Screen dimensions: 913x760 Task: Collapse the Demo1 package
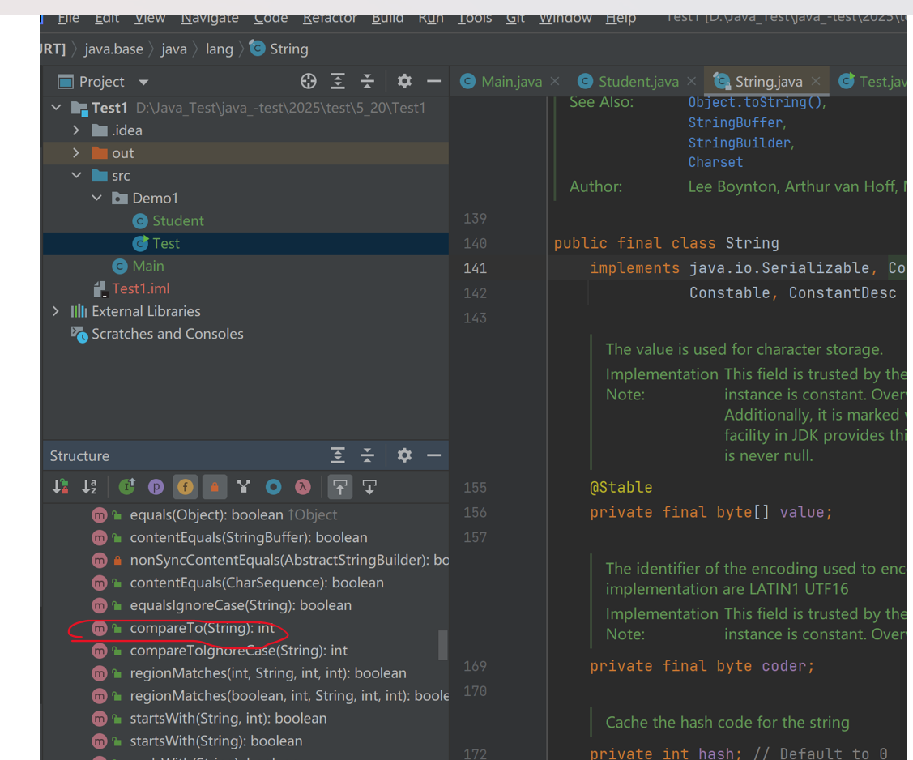click(x=96, y=198)
